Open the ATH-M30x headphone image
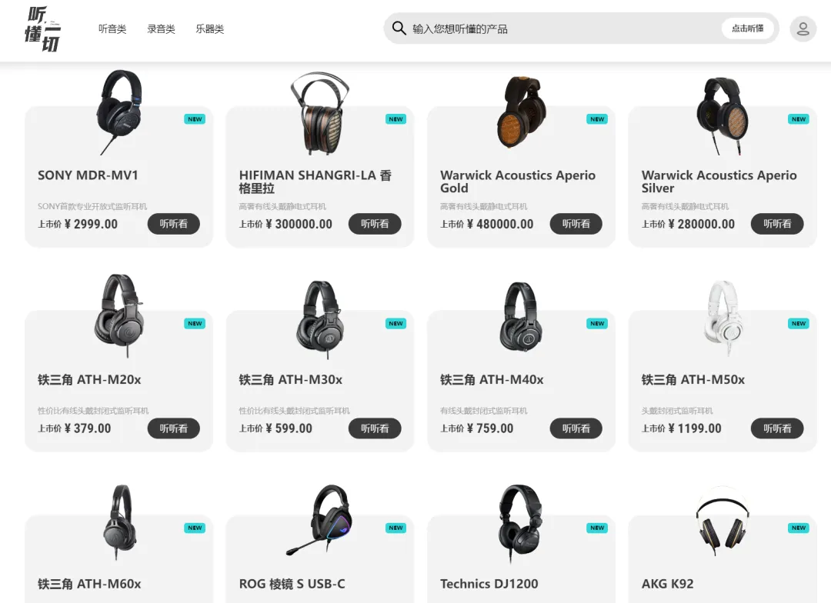This screenshot has width=831, height=603. [320, 319]
